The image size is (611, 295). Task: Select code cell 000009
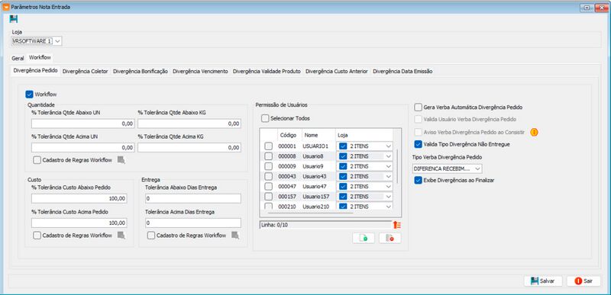tap(287, 166)
